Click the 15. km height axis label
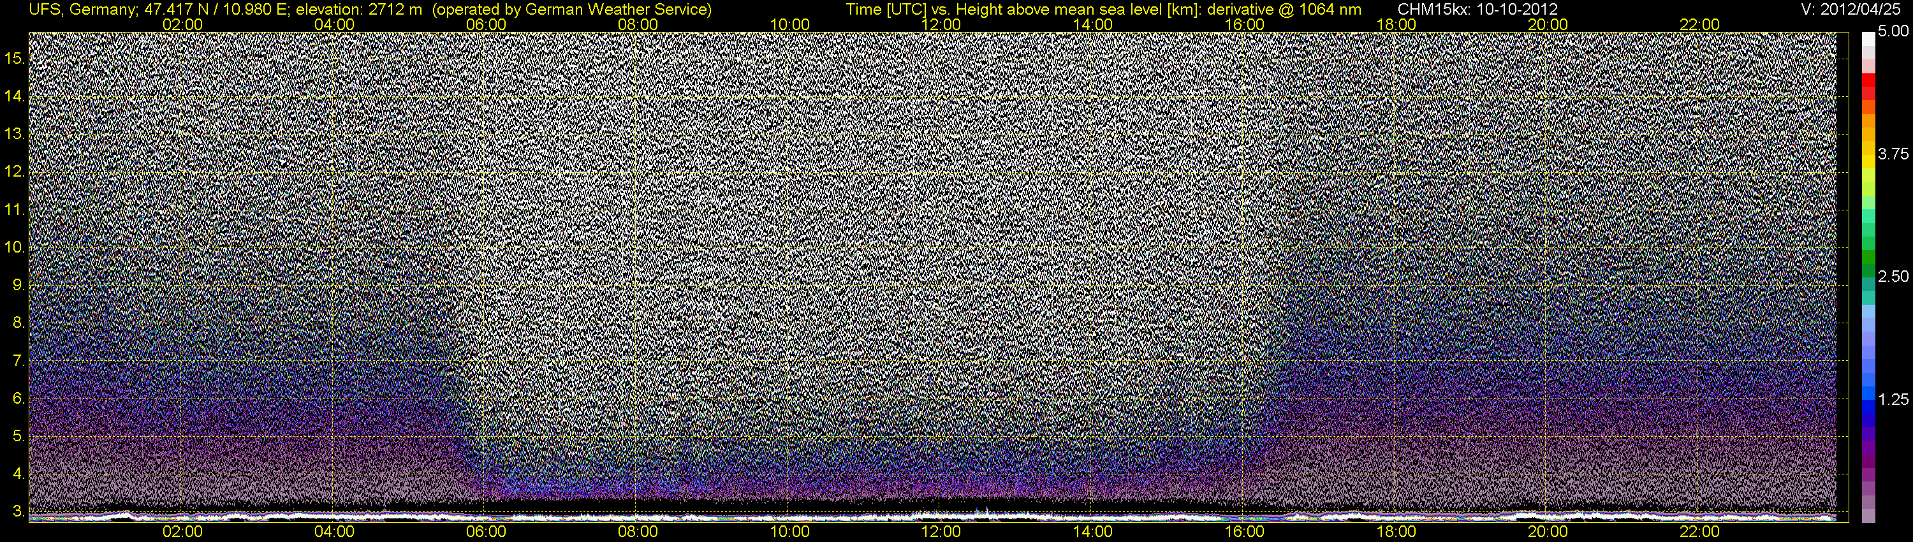The height and width of the screenshot is (542, 1913). pos(15,58)
